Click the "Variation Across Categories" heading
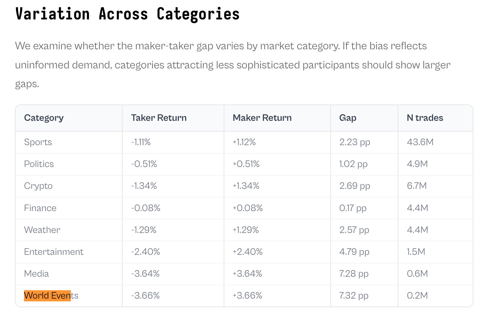Image resolution: width=489 pixels, height=309 pixels. pyautogui.click(x=127, y=14)
